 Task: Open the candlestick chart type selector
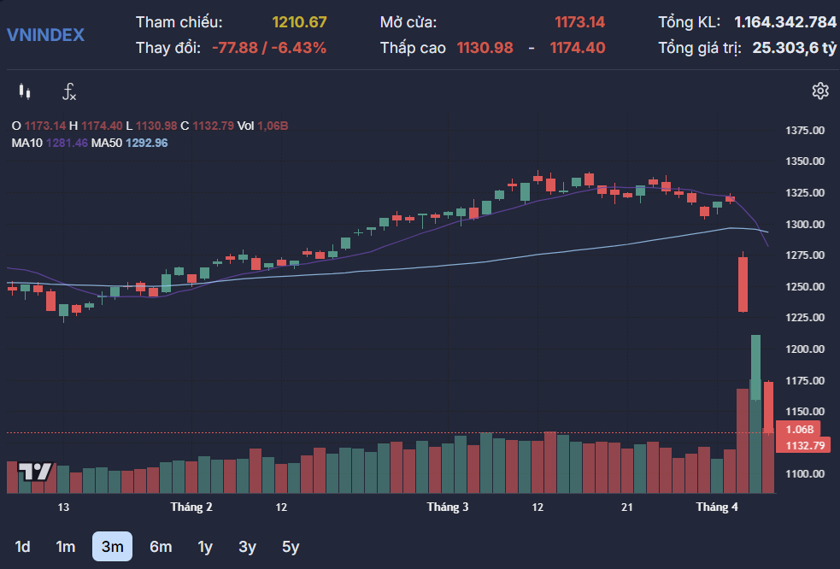(x=24, y=91)
